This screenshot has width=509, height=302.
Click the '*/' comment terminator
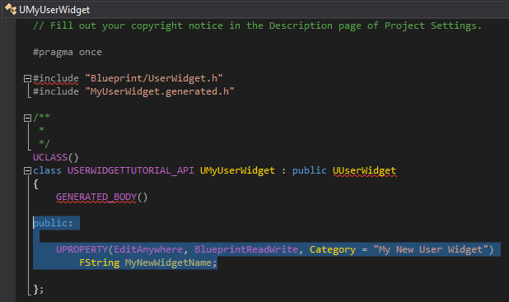[x=44, y=143]
